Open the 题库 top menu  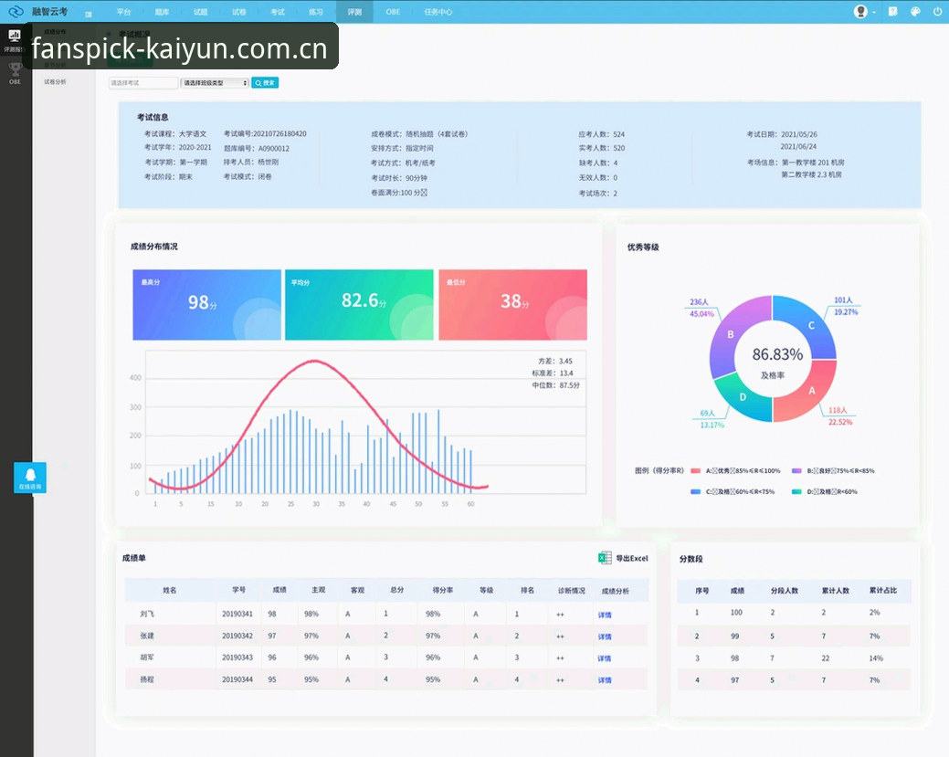coord(163,12)
